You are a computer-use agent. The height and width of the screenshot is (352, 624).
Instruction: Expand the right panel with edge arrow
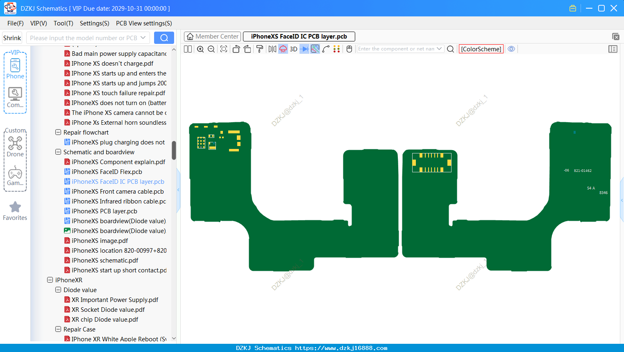[622, 201]
